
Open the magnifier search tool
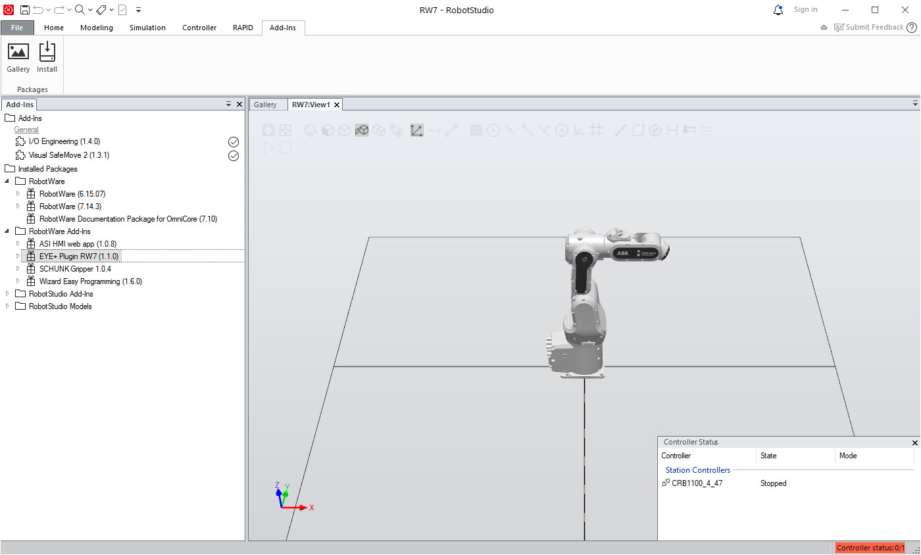click(80, 10)
